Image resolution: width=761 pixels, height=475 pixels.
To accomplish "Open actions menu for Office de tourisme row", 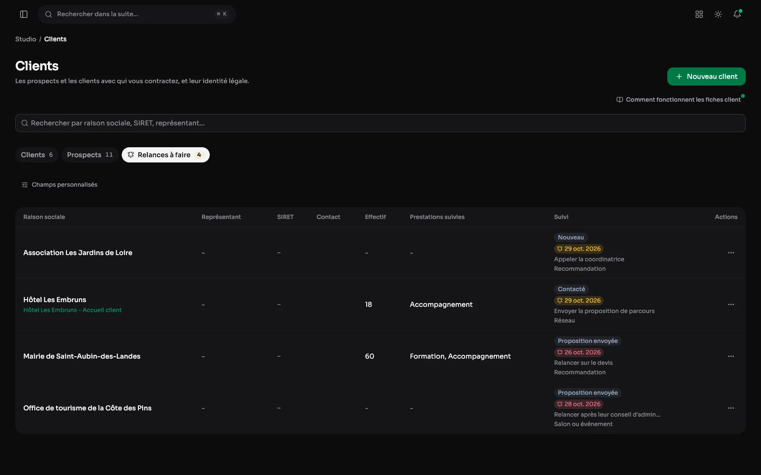I will tap(731, 408).
